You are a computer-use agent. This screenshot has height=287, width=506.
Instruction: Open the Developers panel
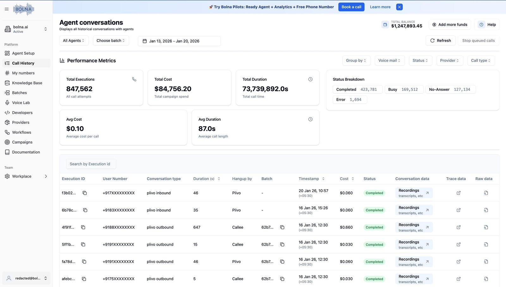coord(22,112)
